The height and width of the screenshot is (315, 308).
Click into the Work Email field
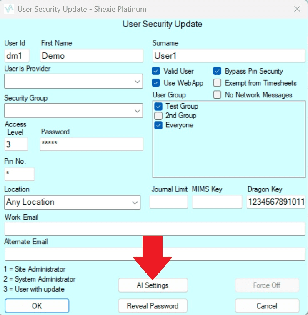click(x=155, y=228)
